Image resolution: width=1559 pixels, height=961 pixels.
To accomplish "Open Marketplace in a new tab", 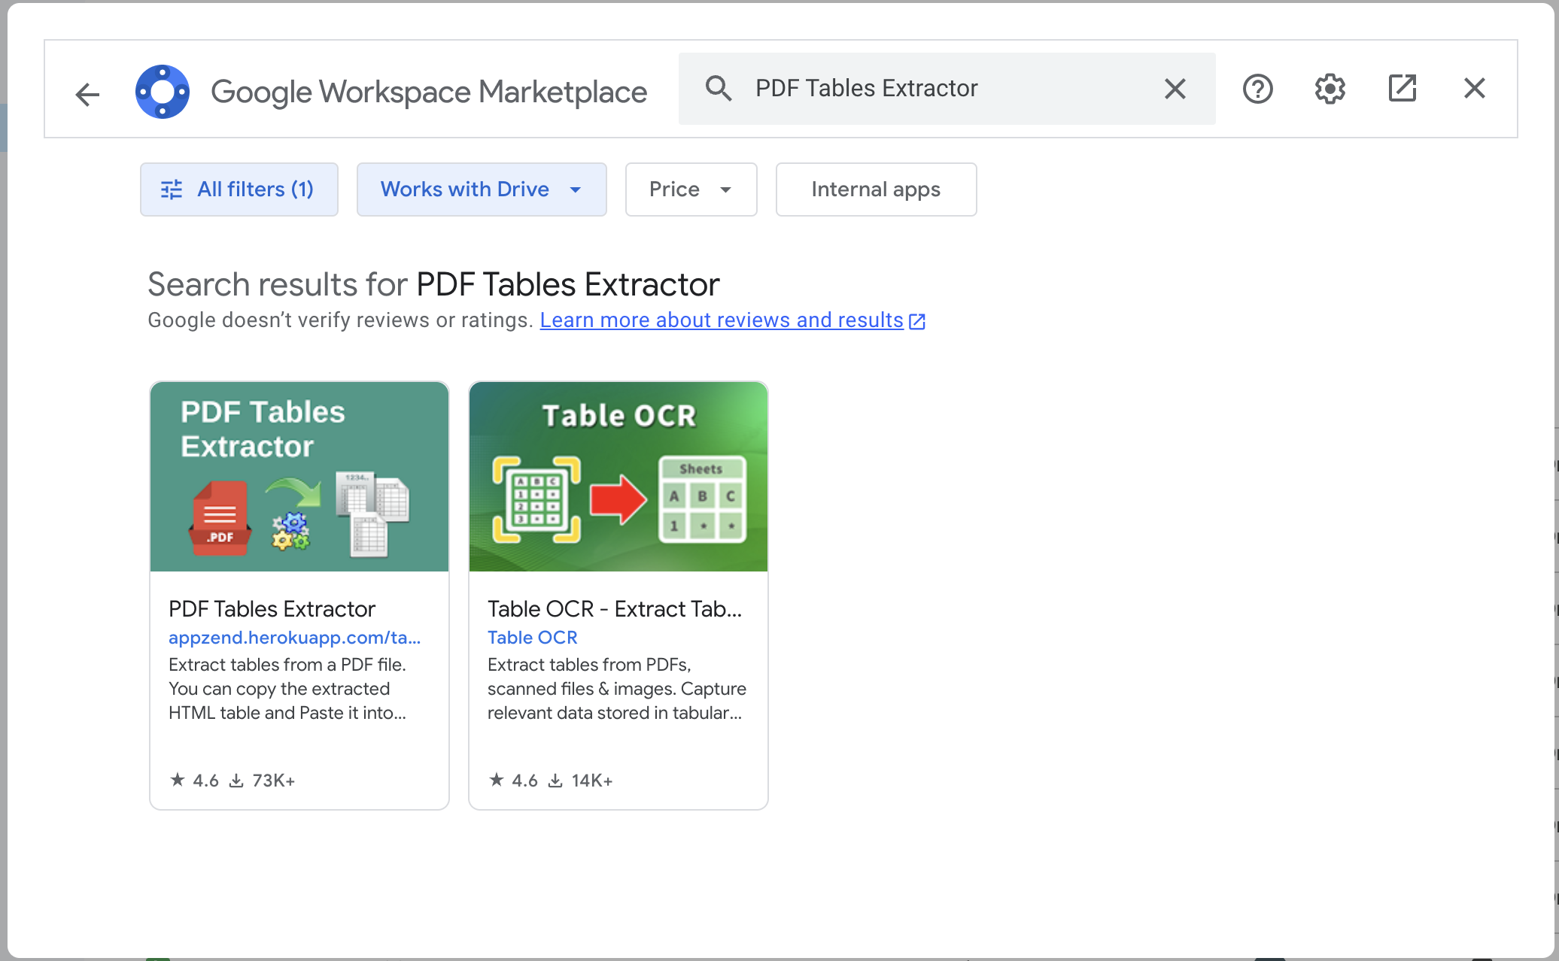I will (x=1402, y=89).
